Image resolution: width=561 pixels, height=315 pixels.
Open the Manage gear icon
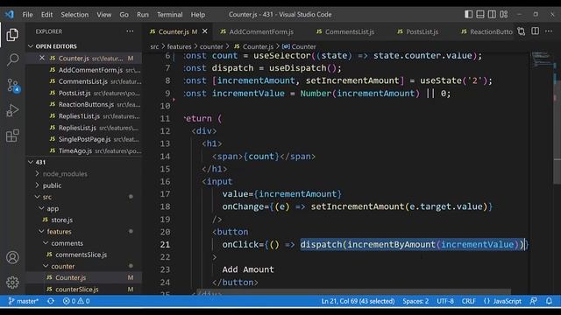[12, 283]
